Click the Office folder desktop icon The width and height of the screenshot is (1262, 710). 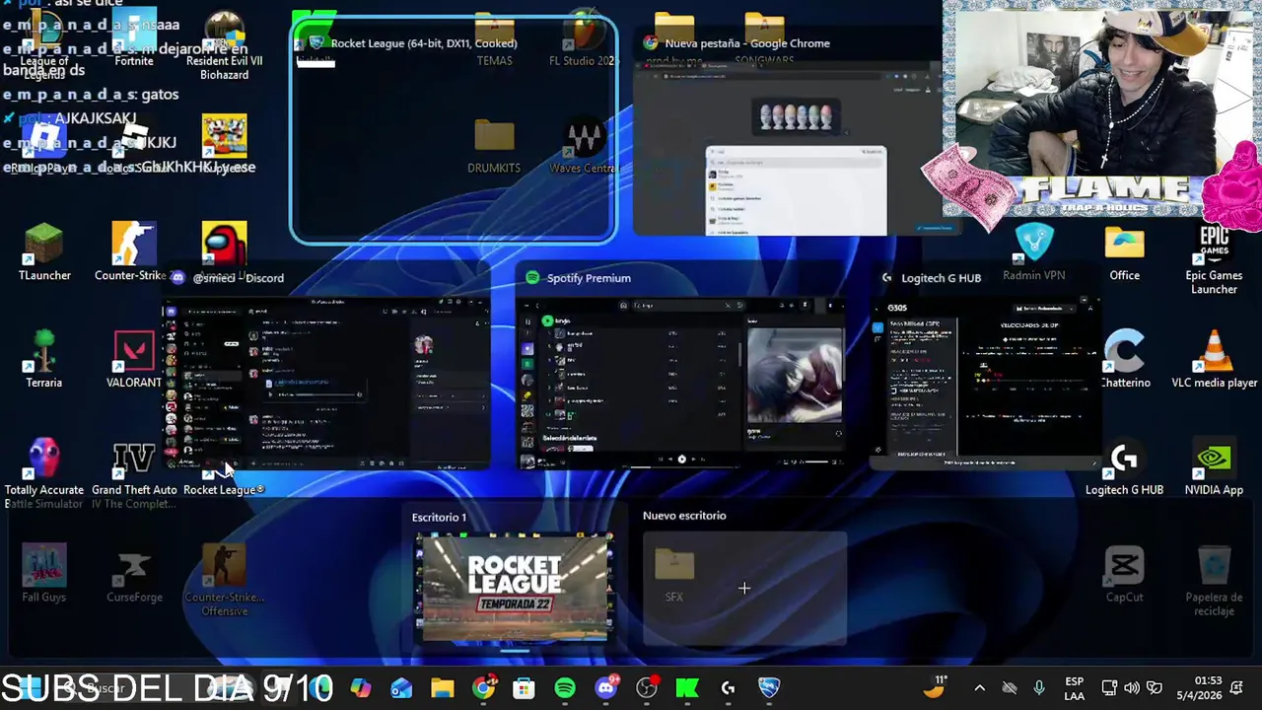1124,252
